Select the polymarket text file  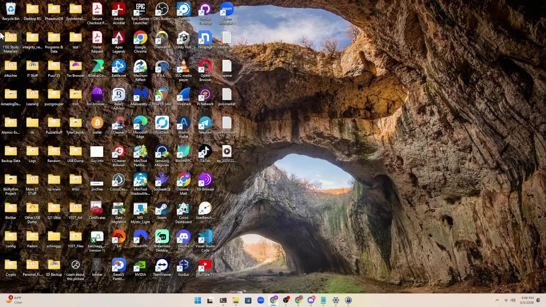tap(227, 97)
